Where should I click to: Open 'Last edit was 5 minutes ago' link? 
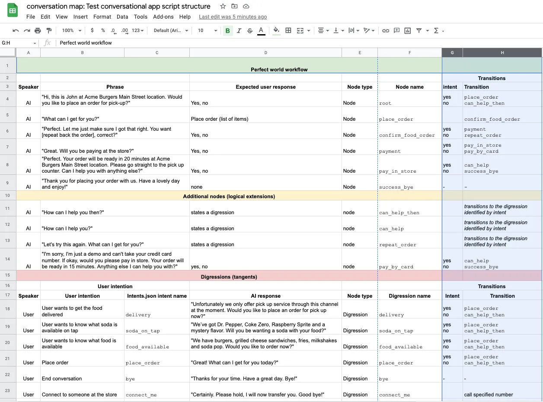tap(233, 17)
